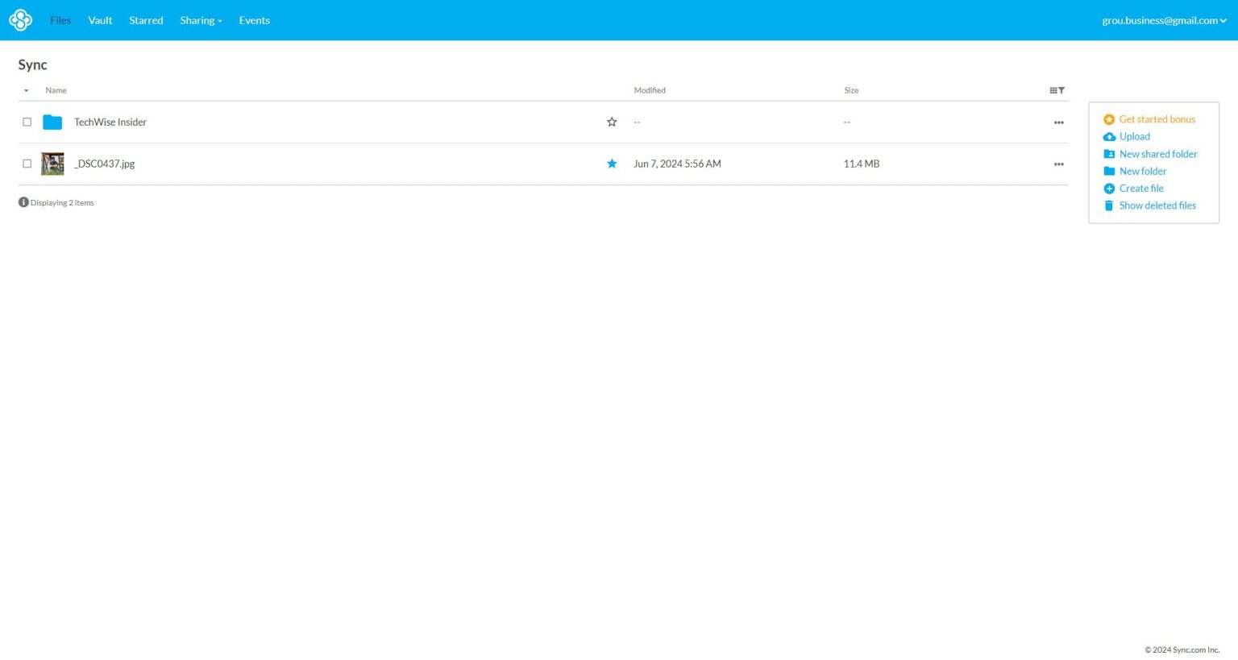Open the Sharing dropdown menu
Image resolution: width=1238 pixels, height=660 pixels.
point(200,20)
